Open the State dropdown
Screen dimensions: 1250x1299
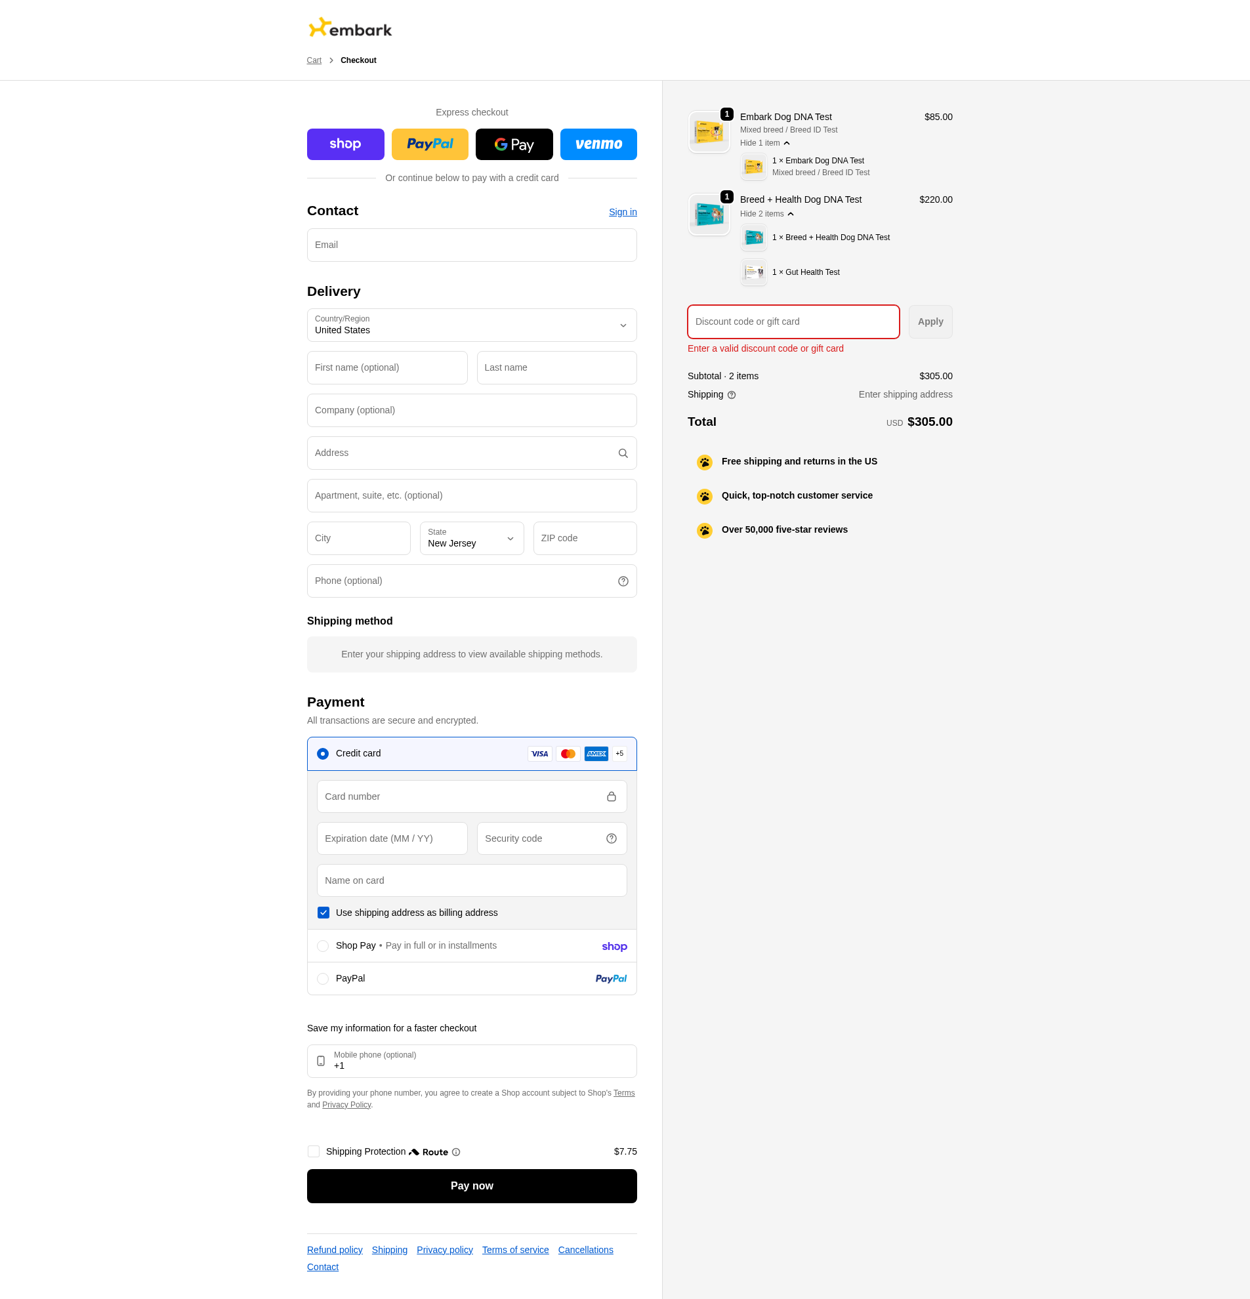tap(472, 538)
